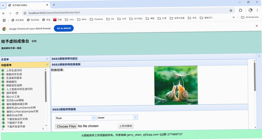Click the Set as default button
Image resolution: width=262 pixels, height=140 pixels.
point(64,28)
